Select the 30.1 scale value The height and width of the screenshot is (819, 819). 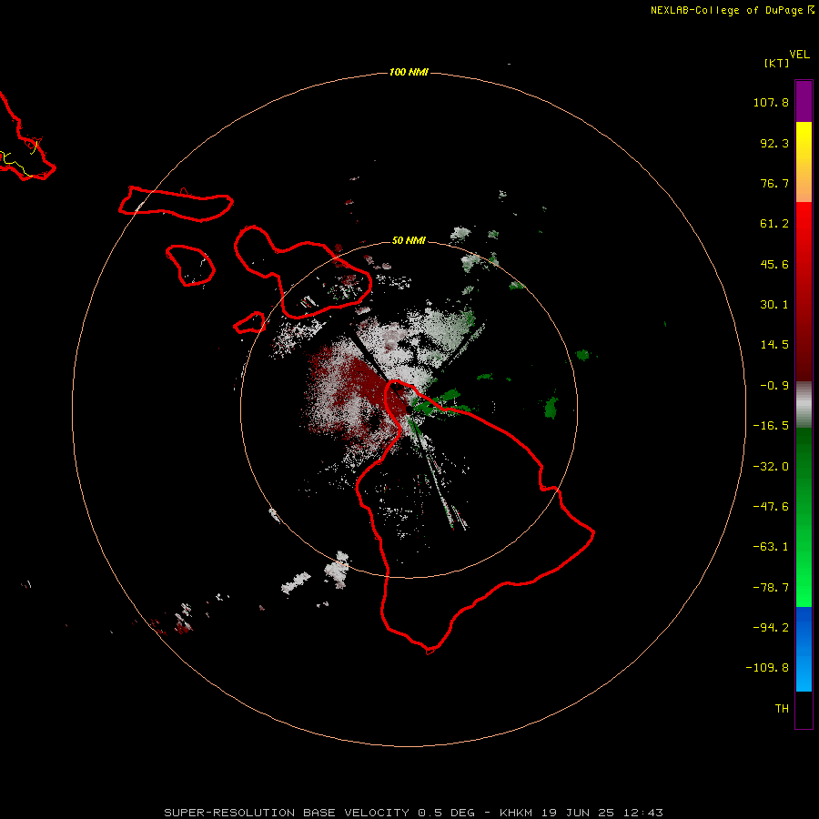tap(774, 305)
